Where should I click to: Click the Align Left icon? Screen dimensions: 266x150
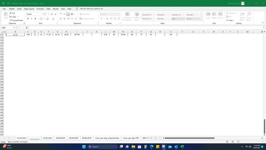[x=61, y=18]
